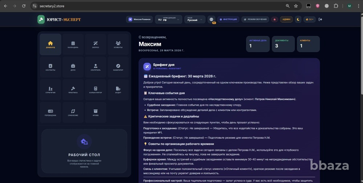The image size is (363, 183).
Task: Open the Клиенты stat card showing 1
Action: pyautogui.click(x=308, y=44)
